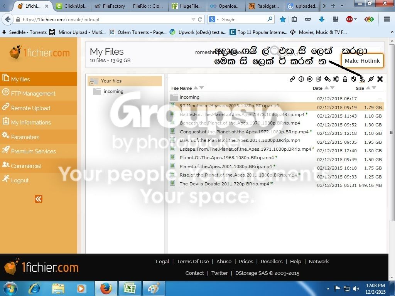Screen dimensions: 395x296
Task: Click the padlock password icon
Action: pyautogui.click(x=345, y=79)
